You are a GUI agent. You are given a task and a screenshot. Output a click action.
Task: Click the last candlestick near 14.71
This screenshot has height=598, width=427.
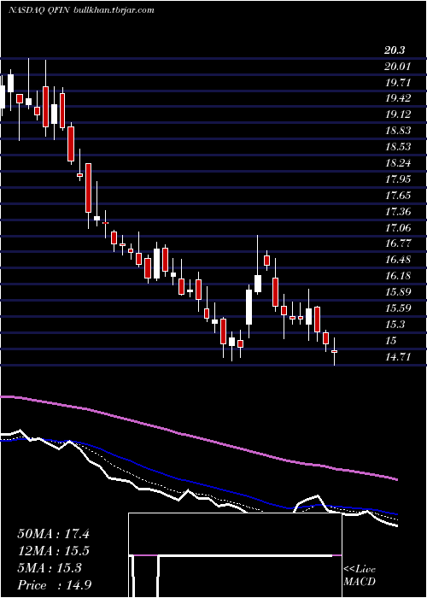(335, 351)
